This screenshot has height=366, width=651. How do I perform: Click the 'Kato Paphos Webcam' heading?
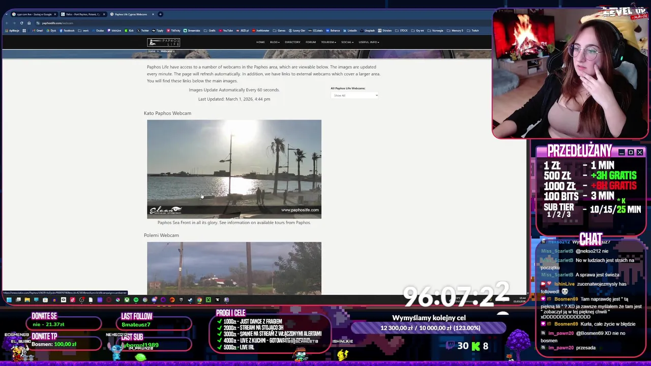click(167, 113)
